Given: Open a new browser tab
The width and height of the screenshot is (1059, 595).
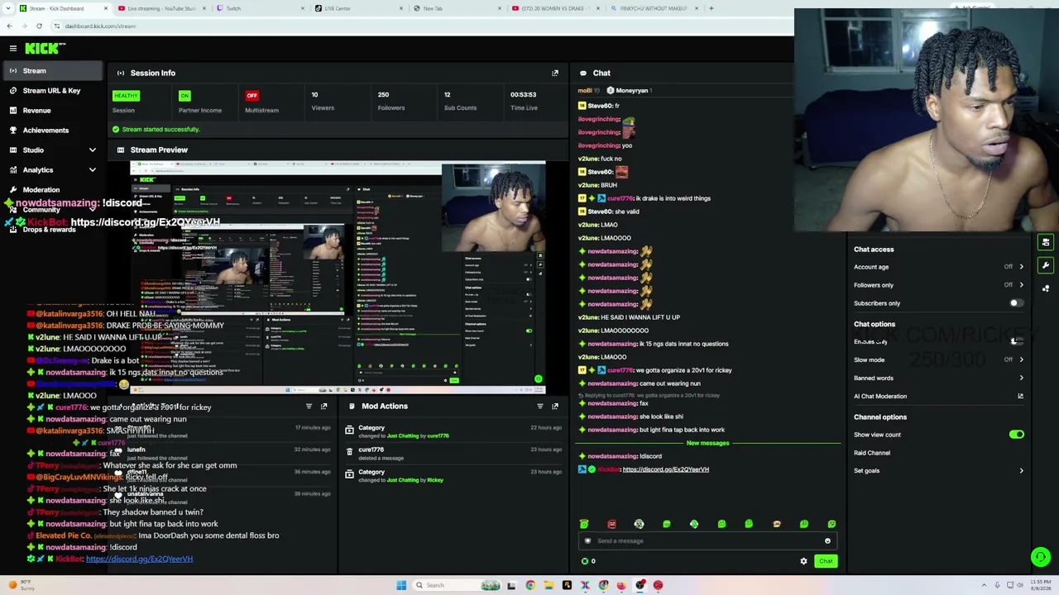Looking at the screenshot, I should pyautogui.click(x=711, y=8).
